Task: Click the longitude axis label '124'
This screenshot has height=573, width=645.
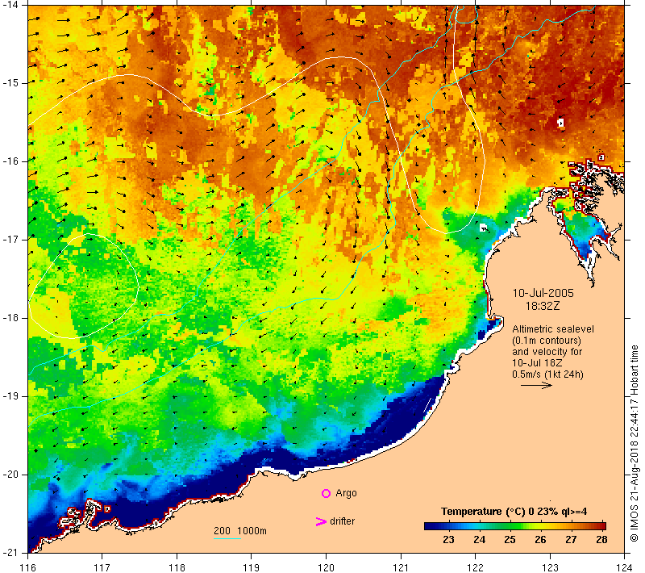Action: (x=625, y=567)
